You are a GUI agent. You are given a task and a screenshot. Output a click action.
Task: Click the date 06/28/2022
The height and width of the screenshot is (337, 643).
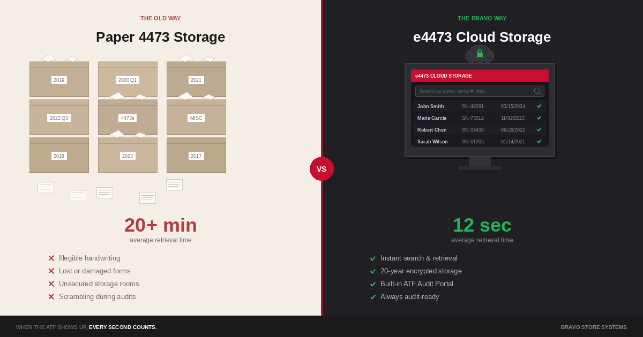coord(513,130)
